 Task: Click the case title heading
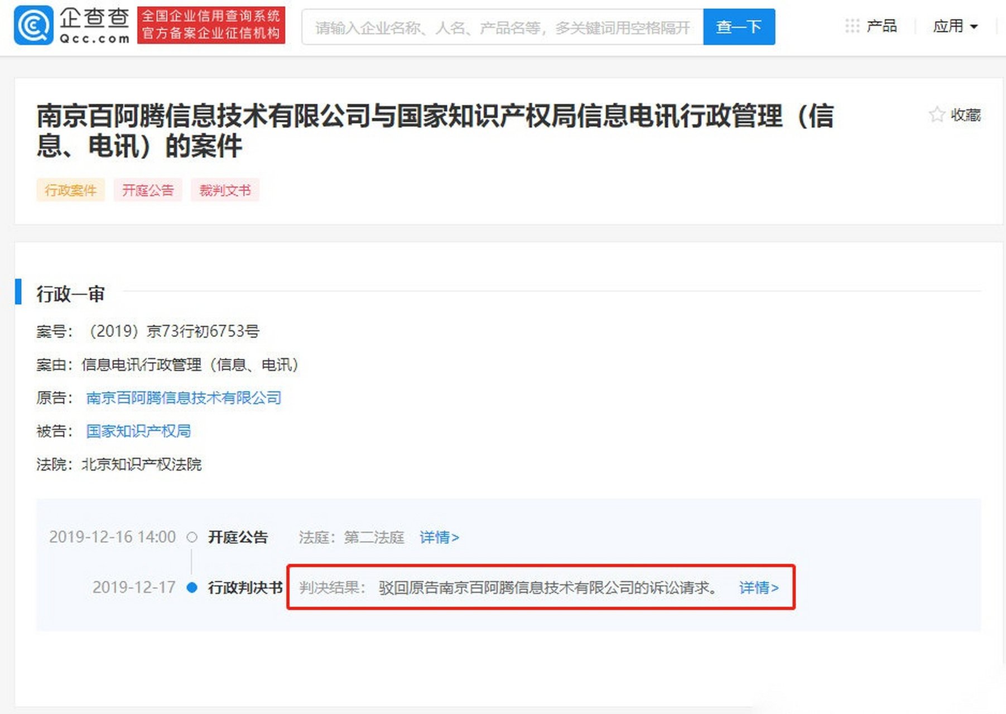point(435,131)
